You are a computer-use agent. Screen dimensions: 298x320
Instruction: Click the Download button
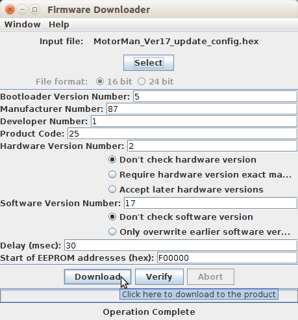[x=97, y=277]
